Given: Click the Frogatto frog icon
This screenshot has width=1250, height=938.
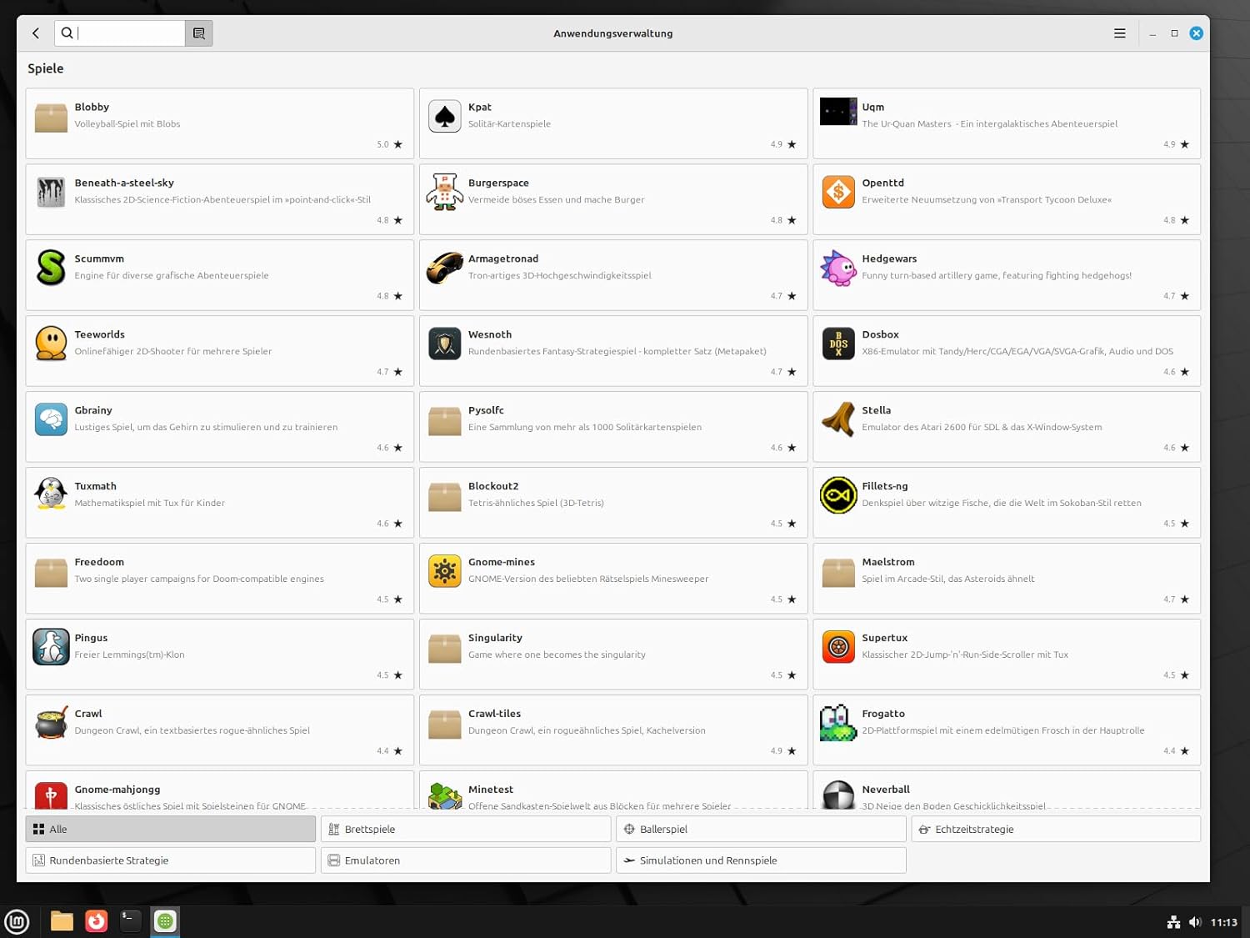Looking at the screenshot, I should pyautogui.click(x=838, y=723).
